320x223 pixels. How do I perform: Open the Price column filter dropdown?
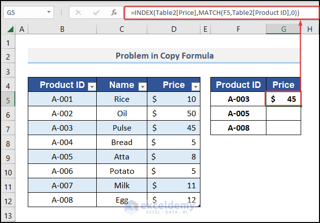click(x=195, y=86)
